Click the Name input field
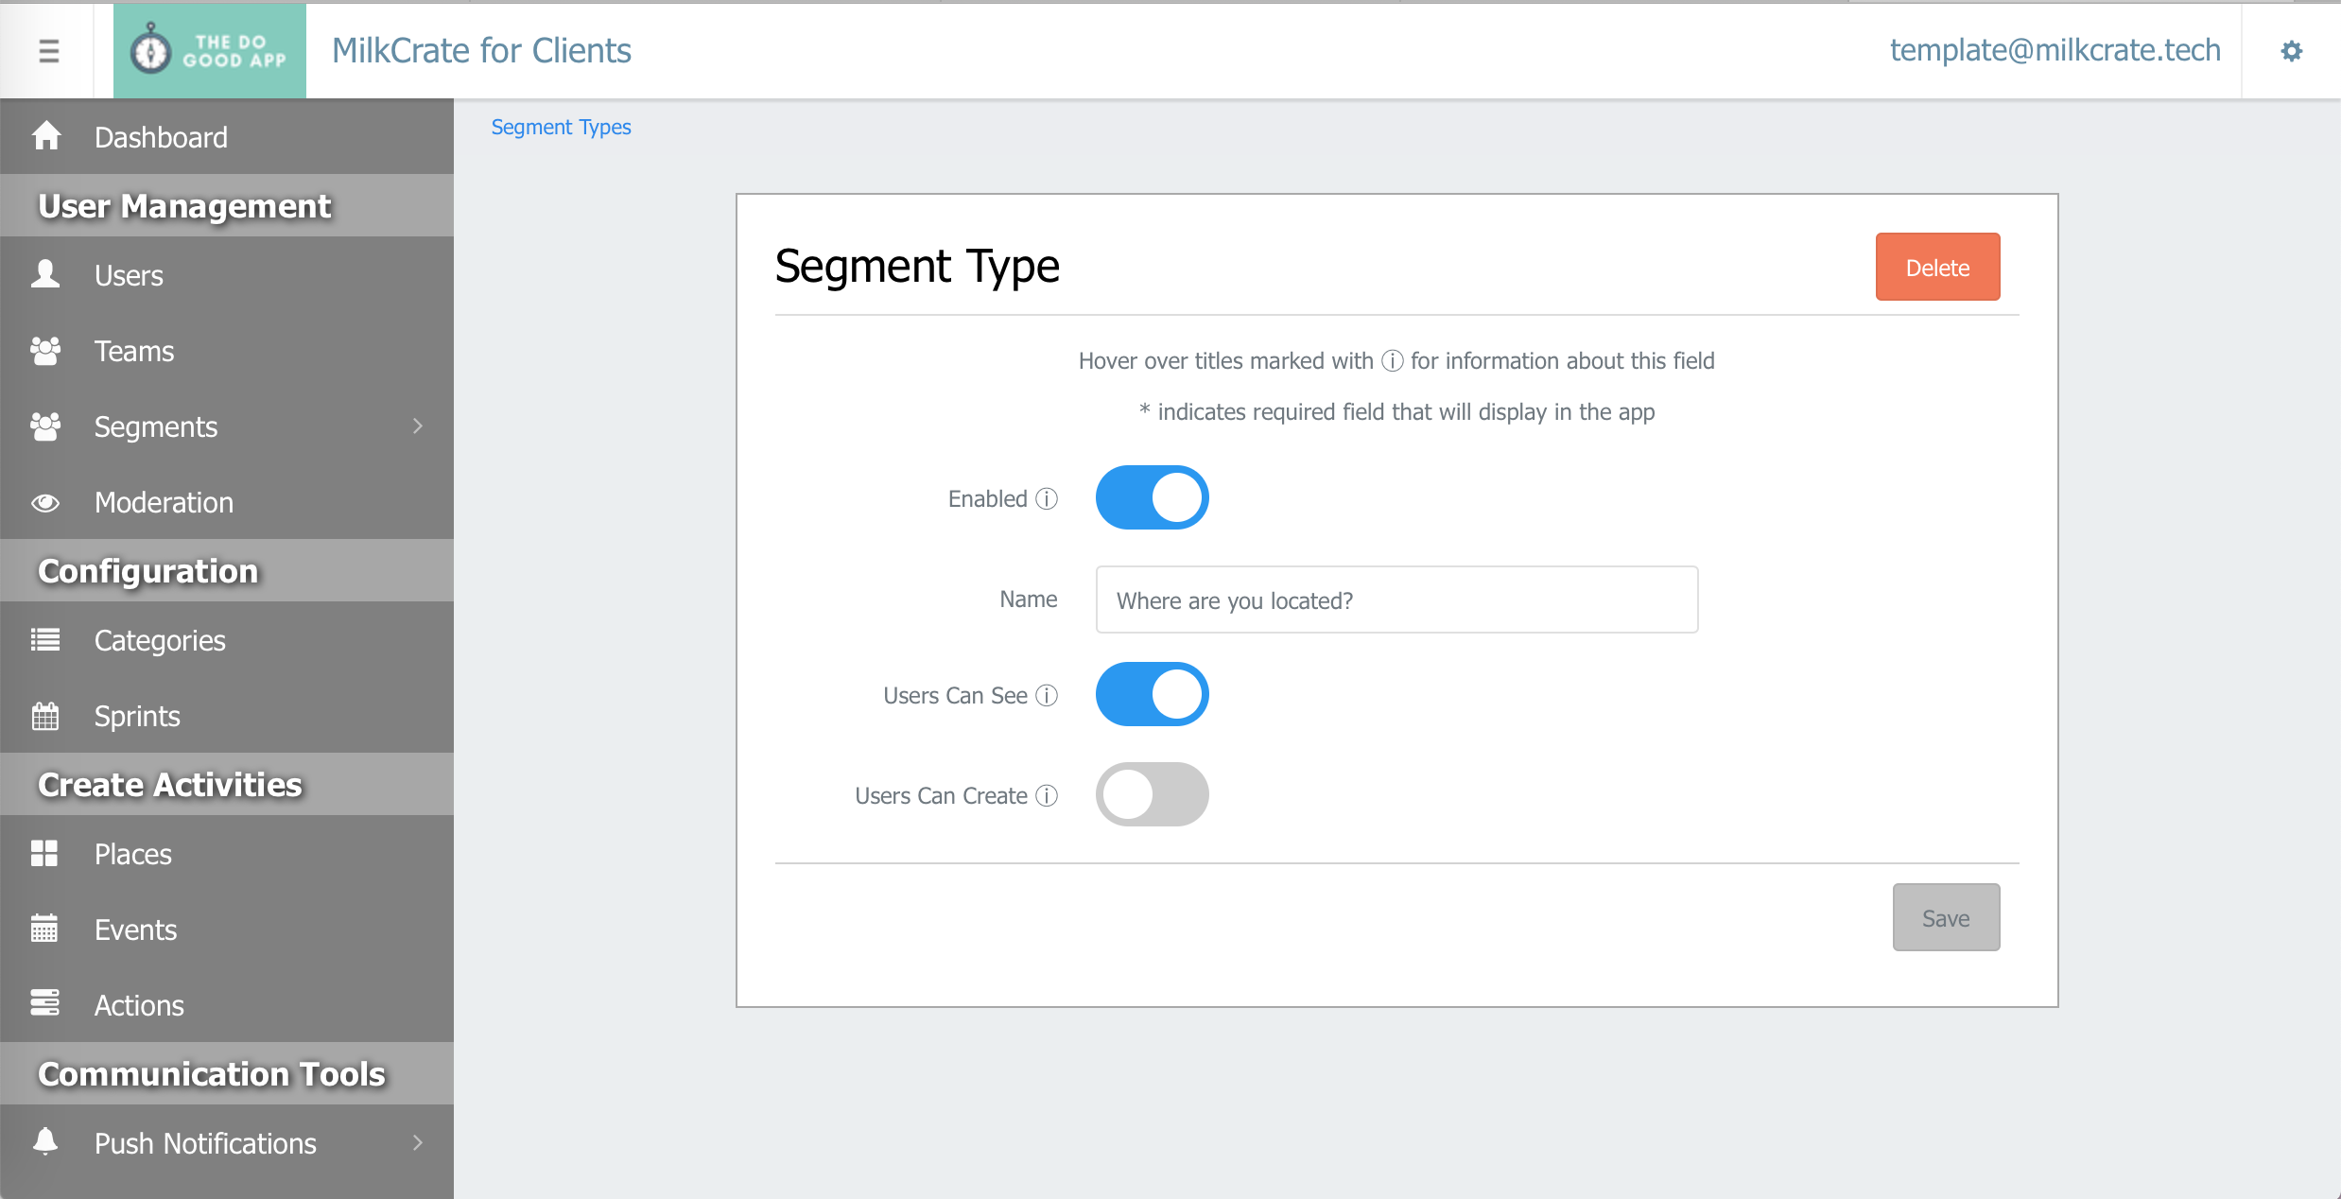Viewport: 2341px width, 1199px height. pos(1396,599)
